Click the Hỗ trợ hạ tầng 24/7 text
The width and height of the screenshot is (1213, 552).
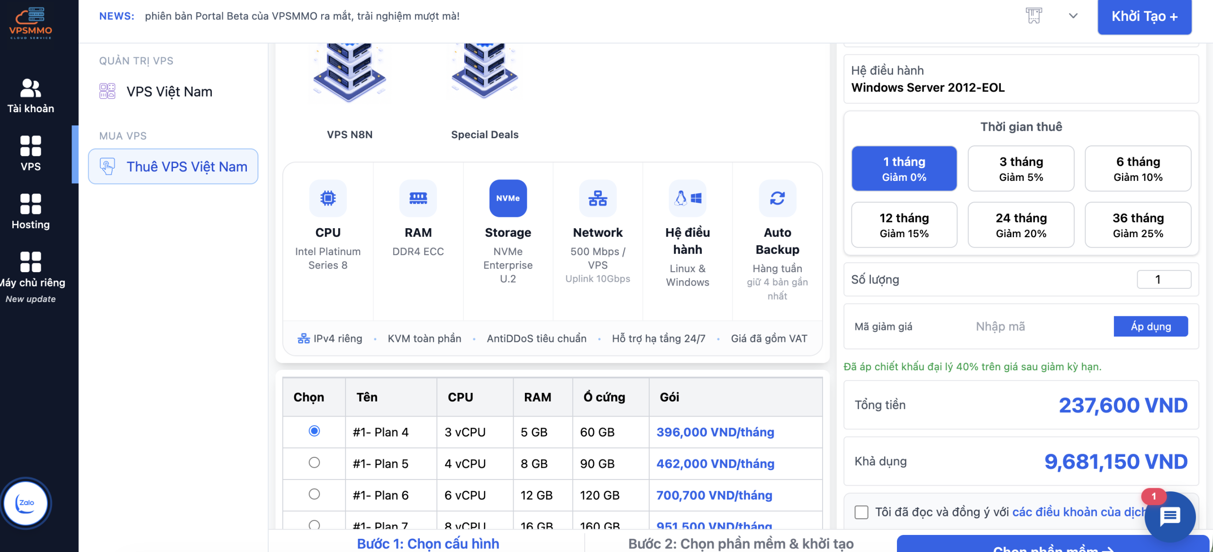click(659, 338)
